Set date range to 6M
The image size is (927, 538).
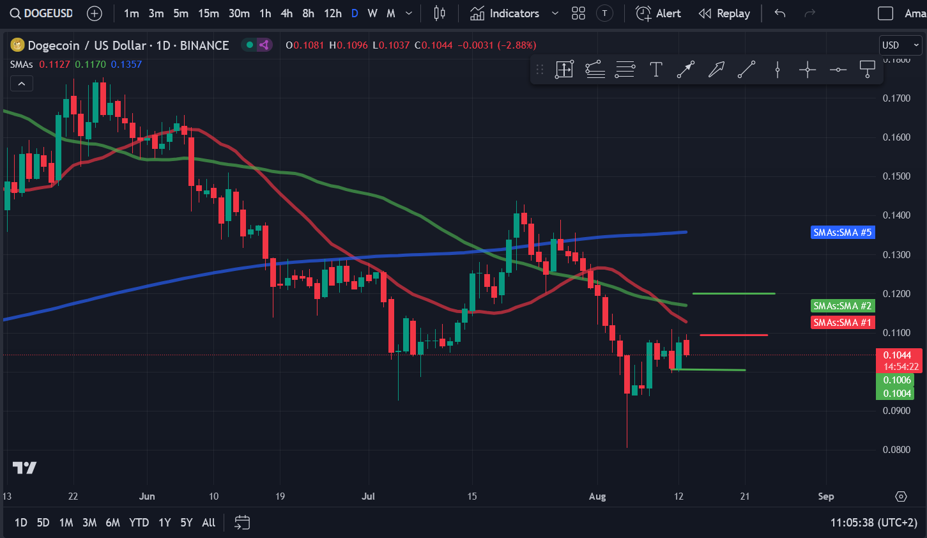click(112, 523)
